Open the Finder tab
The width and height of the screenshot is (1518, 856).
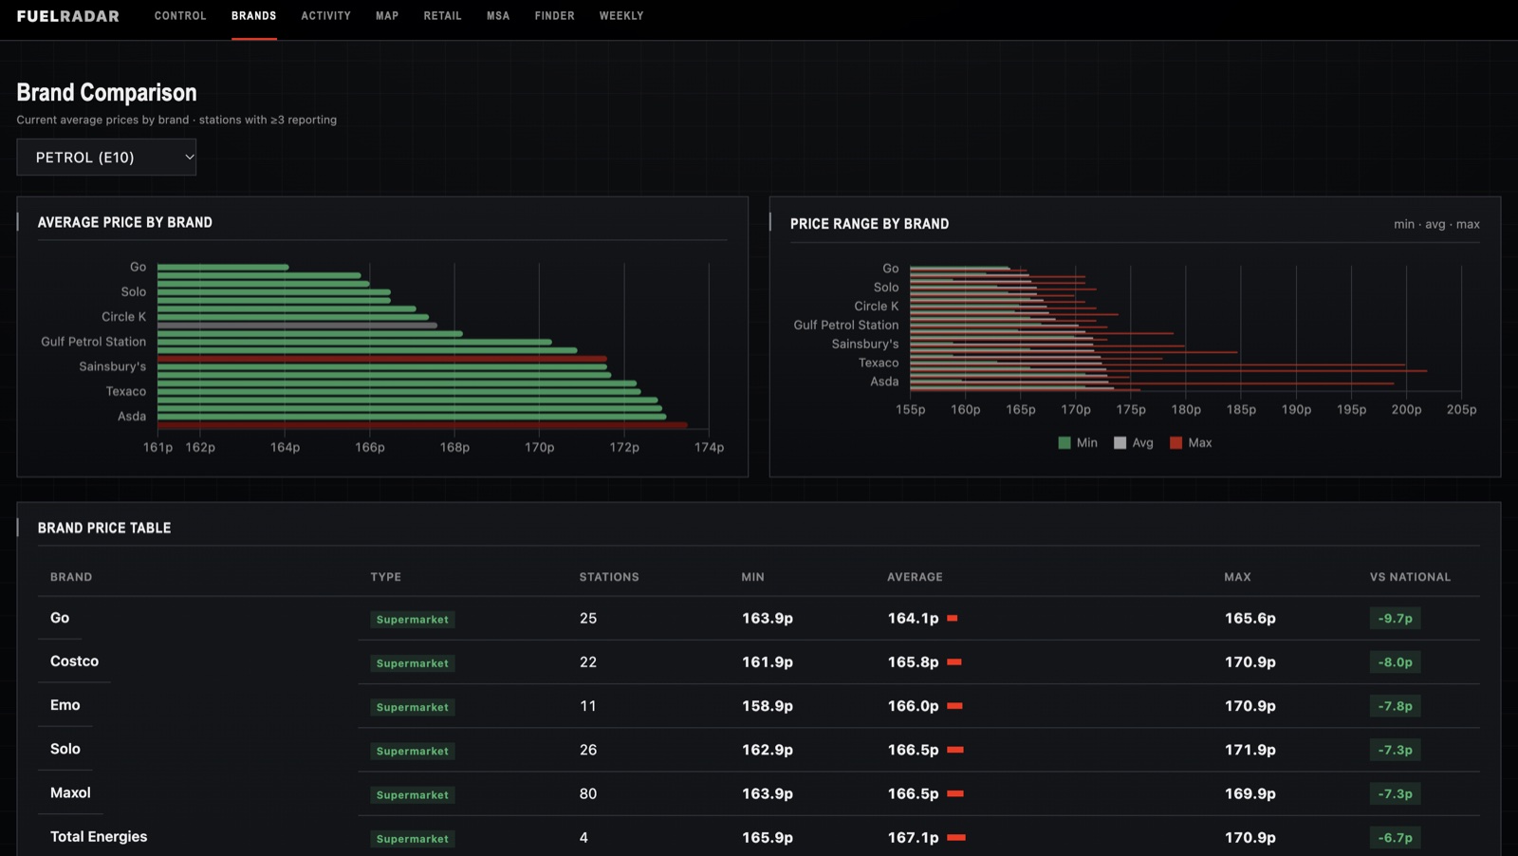555,16
